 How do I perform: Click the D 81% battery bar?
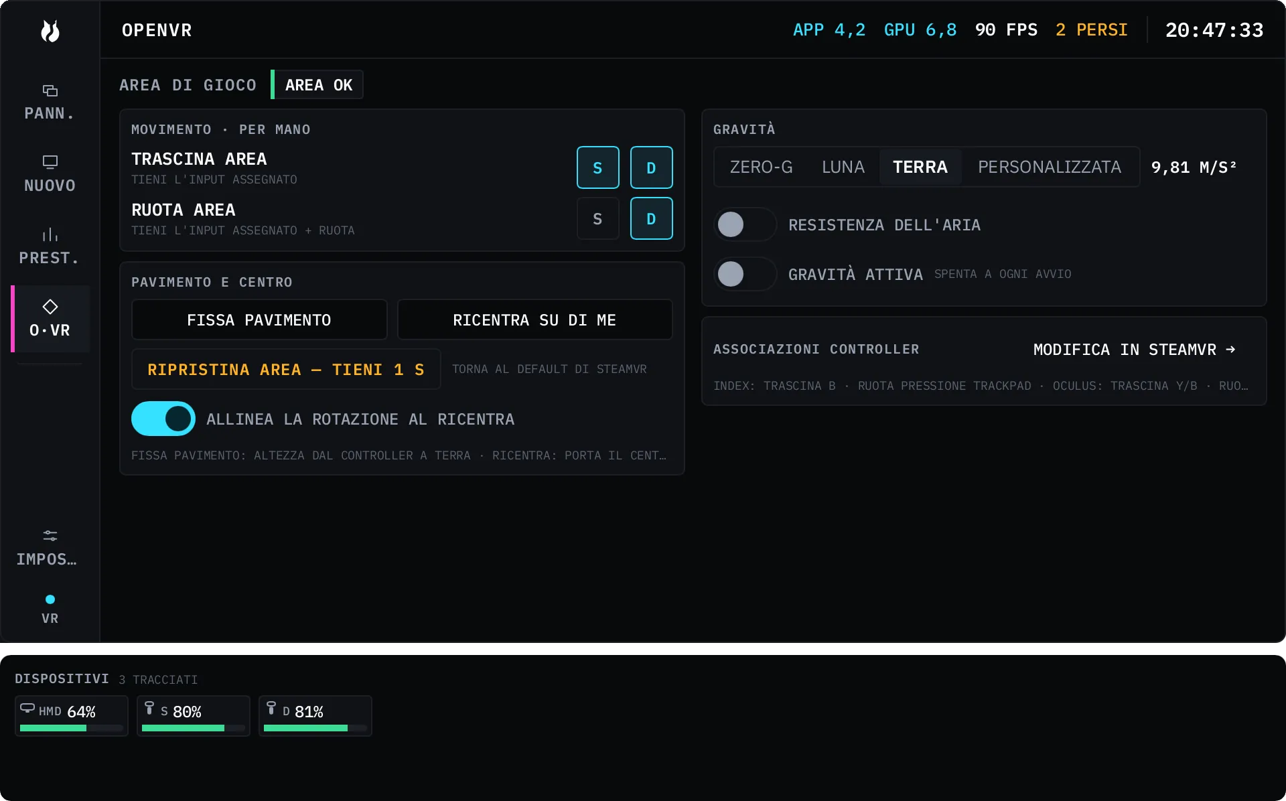pos(315,728)
